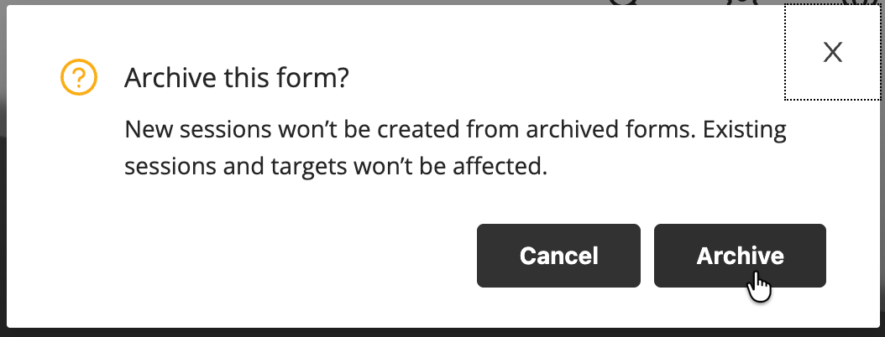Click the archived forms description text
Image resolution: width=885 pixels, height=337 pixels.
tap(455, 148)
